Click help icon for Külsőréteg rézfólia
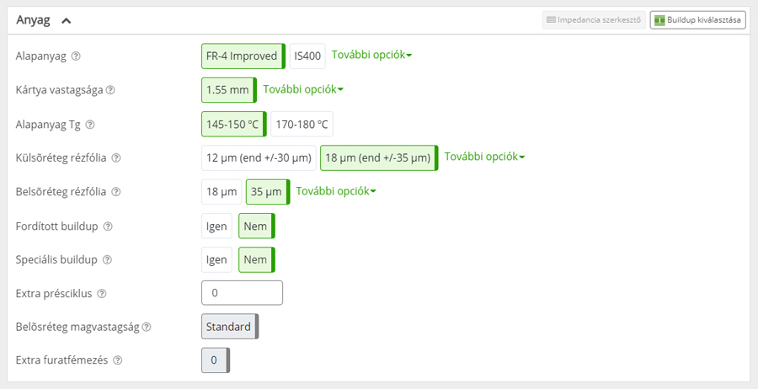 116,158
